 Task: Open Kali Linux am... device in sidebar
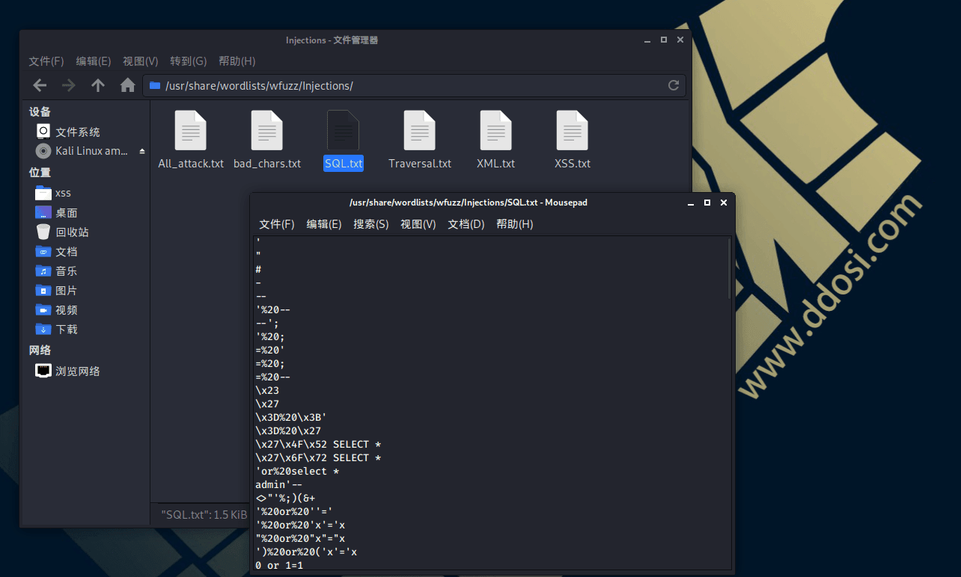(x=82, y=151)
